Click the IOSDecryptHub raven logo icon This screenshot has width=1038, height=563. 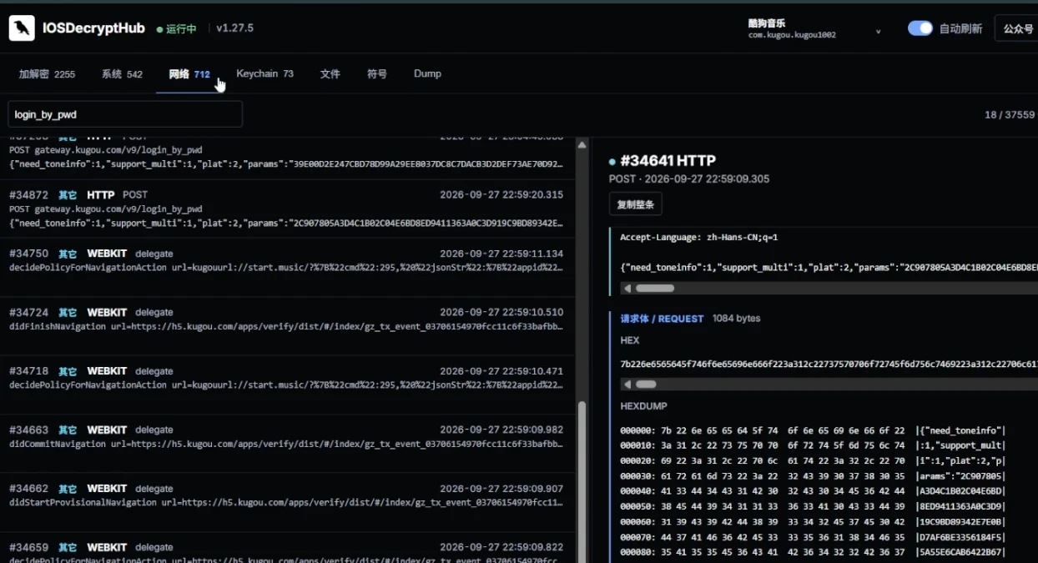pos(22,28)
